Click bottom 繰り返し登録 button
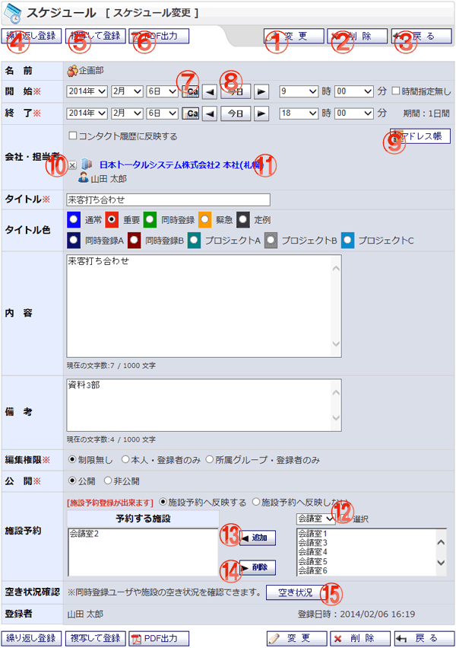Image resolution: width=456 pixels, height=648 pixels. (31, 639)
